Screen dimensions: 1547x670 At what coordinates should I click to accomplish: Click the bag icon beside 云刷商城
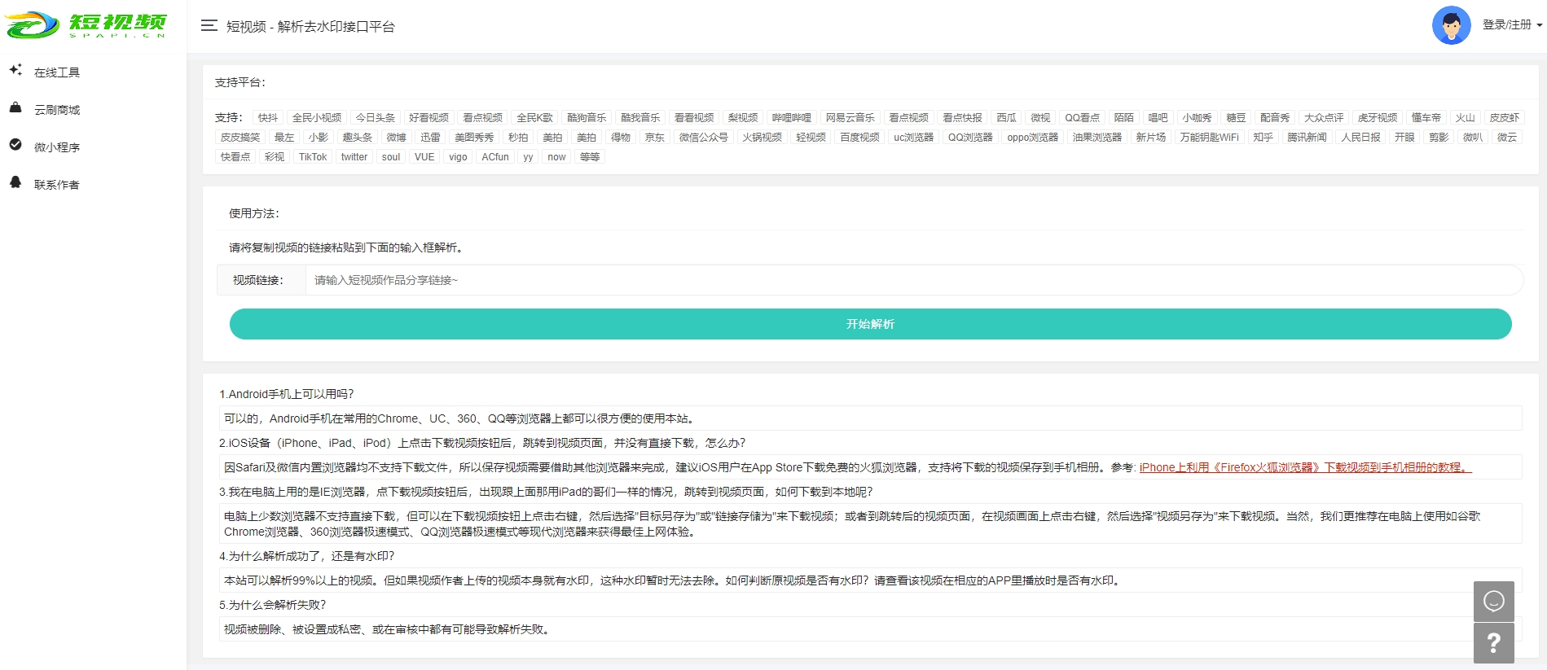15,108
